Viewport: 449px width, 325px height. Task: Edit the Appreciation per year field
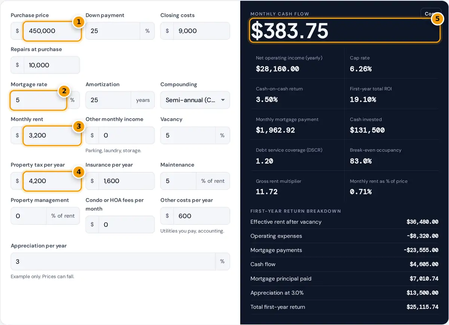pyautogui.click(x=113, y=262)
